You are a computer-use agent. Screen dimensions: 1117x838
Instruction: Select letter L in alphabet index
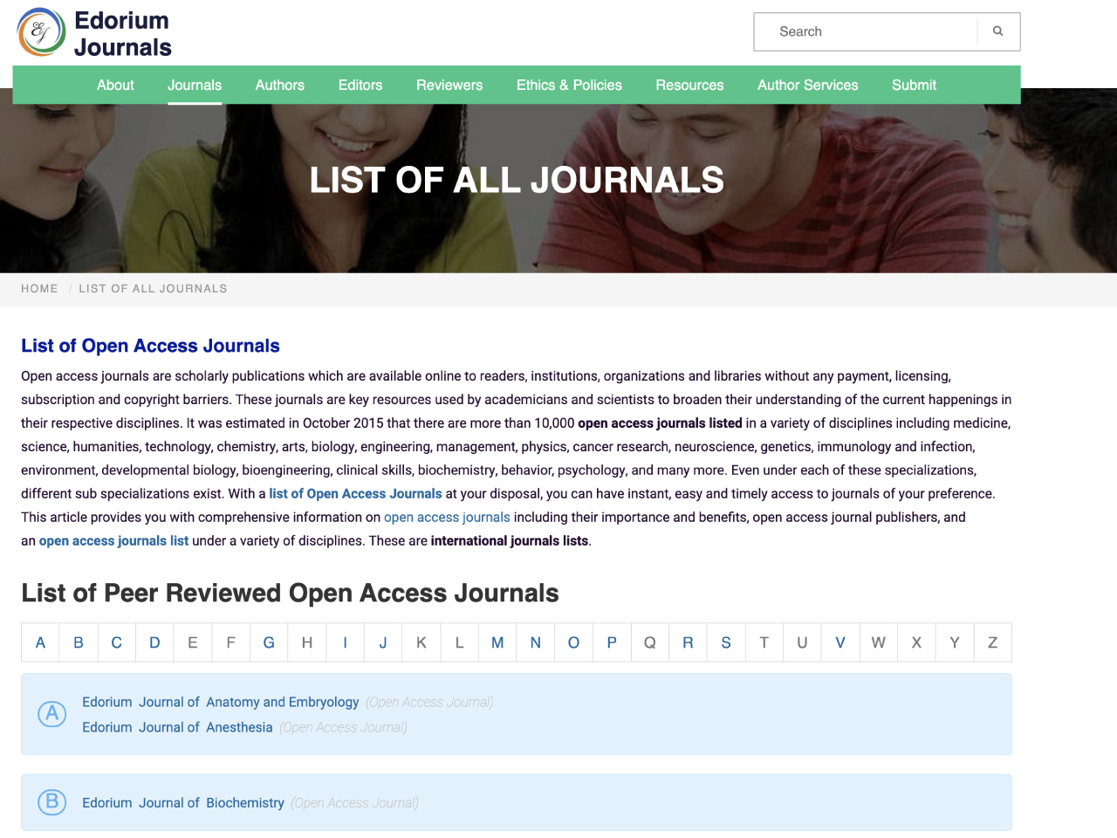pyautogui.click(x=459, y=642)
